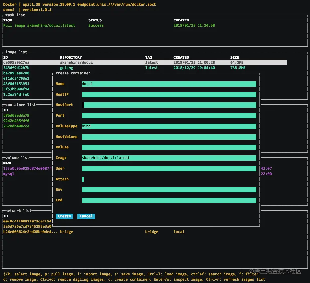Select the Pull image task row
Image resolution: width=310 pixels, height=283 pixels.
coord(109,25)
